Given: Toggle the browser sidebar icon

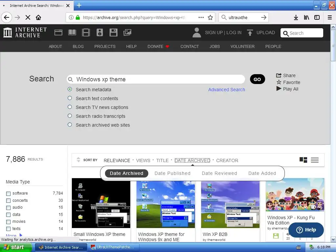Looking at the screenshot, I should coord(317,17).
